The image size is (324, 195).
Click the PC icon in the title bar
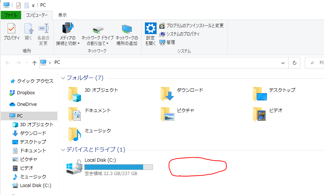click(x=7, y=5)
